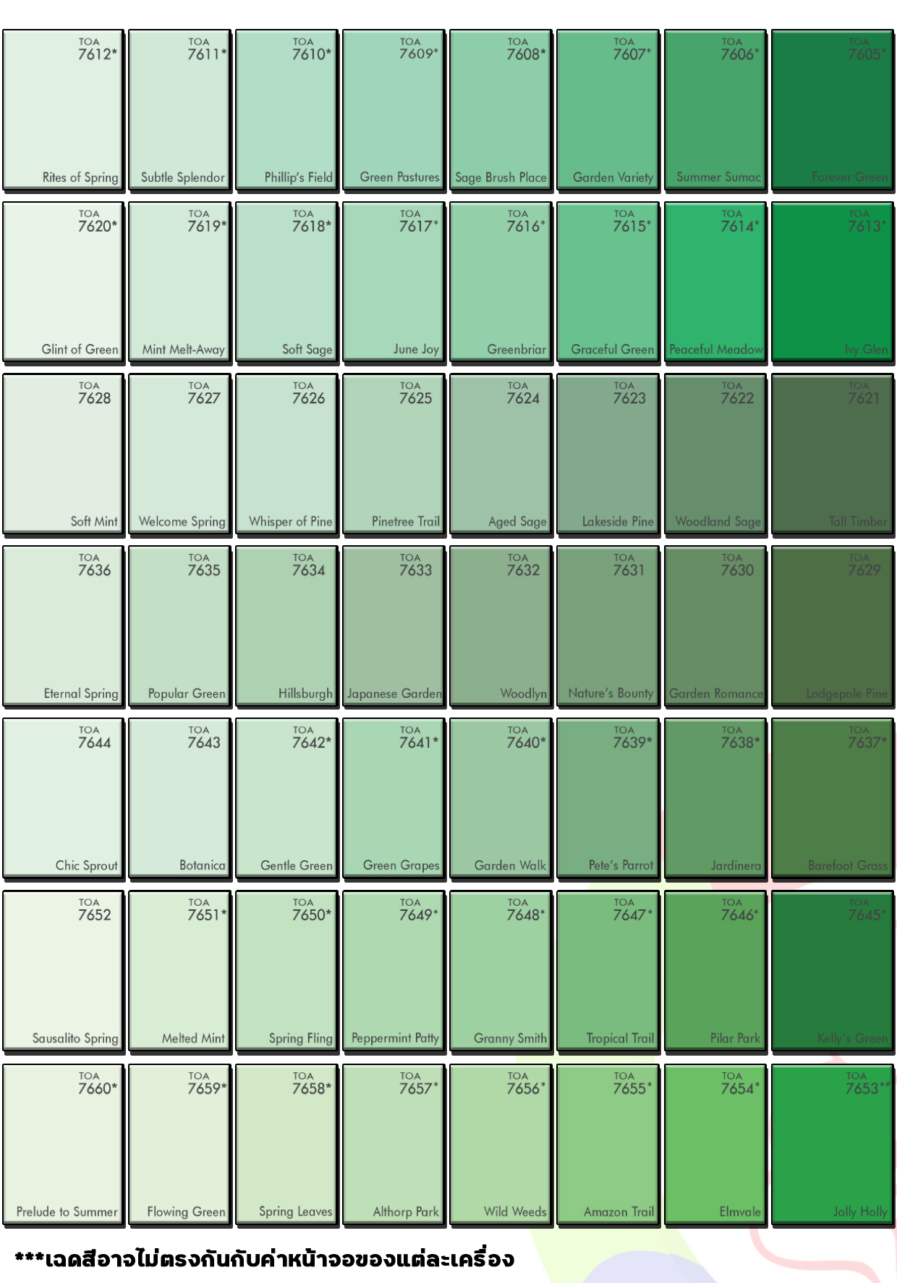The height and width of the screenshot is (1283, 897).
Task: Choose the Green Grapes 7641 swatch
Action: pyautogui.click(x=394, y=799)
